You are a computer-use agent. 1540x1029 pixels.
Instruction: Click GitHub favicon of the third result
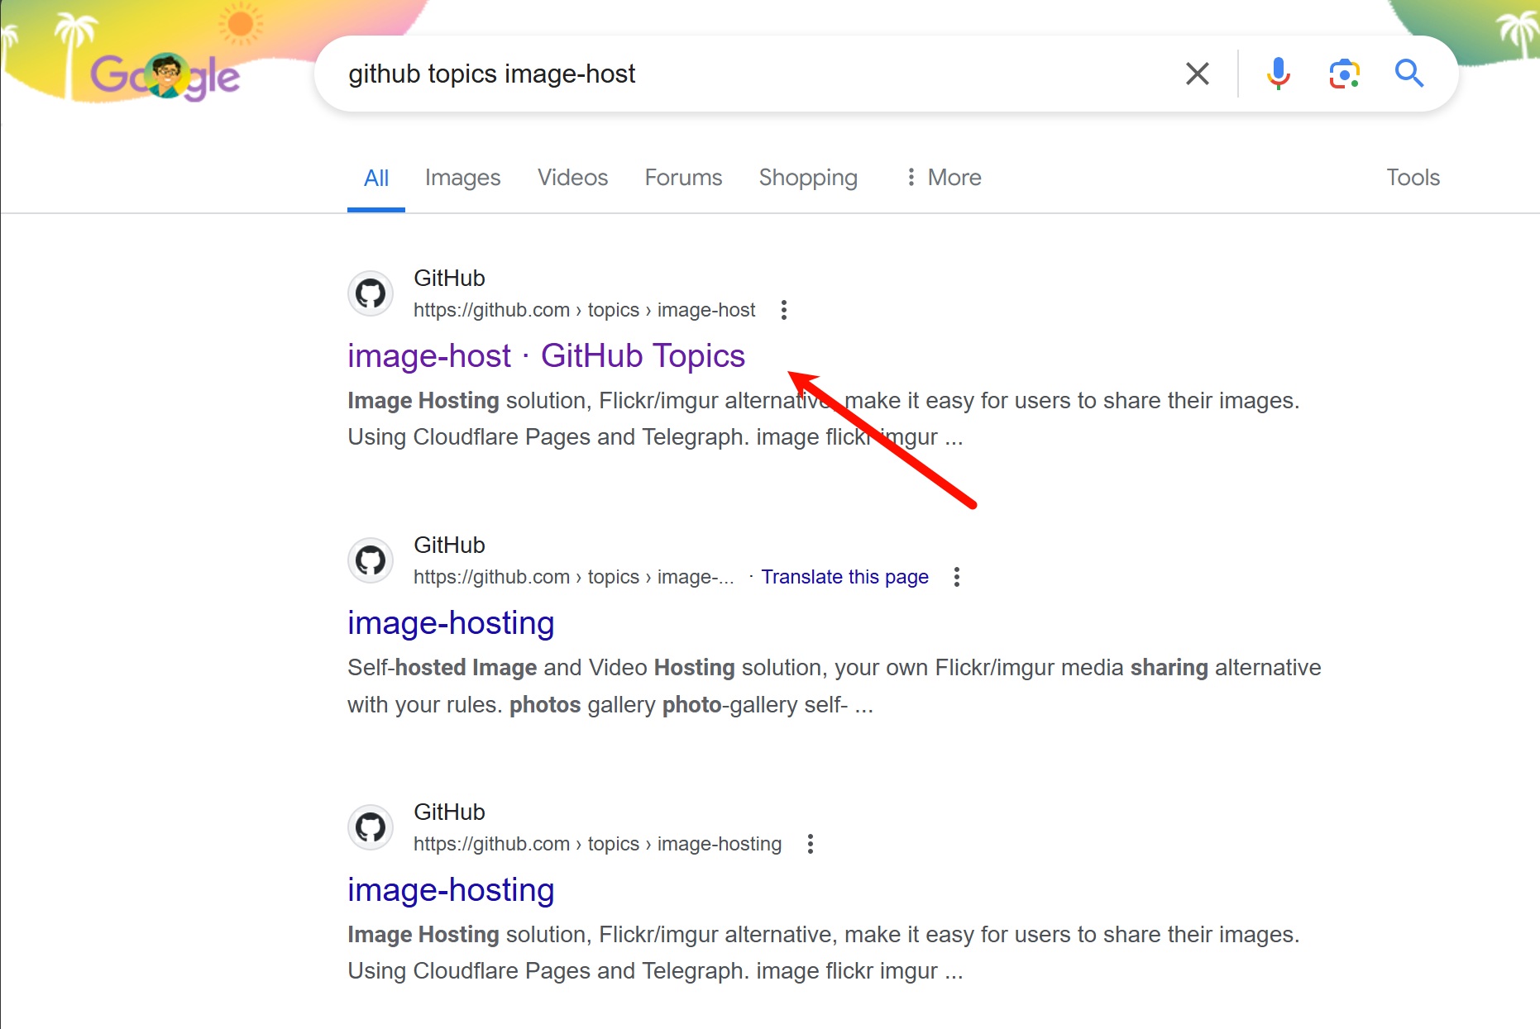(371, 827)
